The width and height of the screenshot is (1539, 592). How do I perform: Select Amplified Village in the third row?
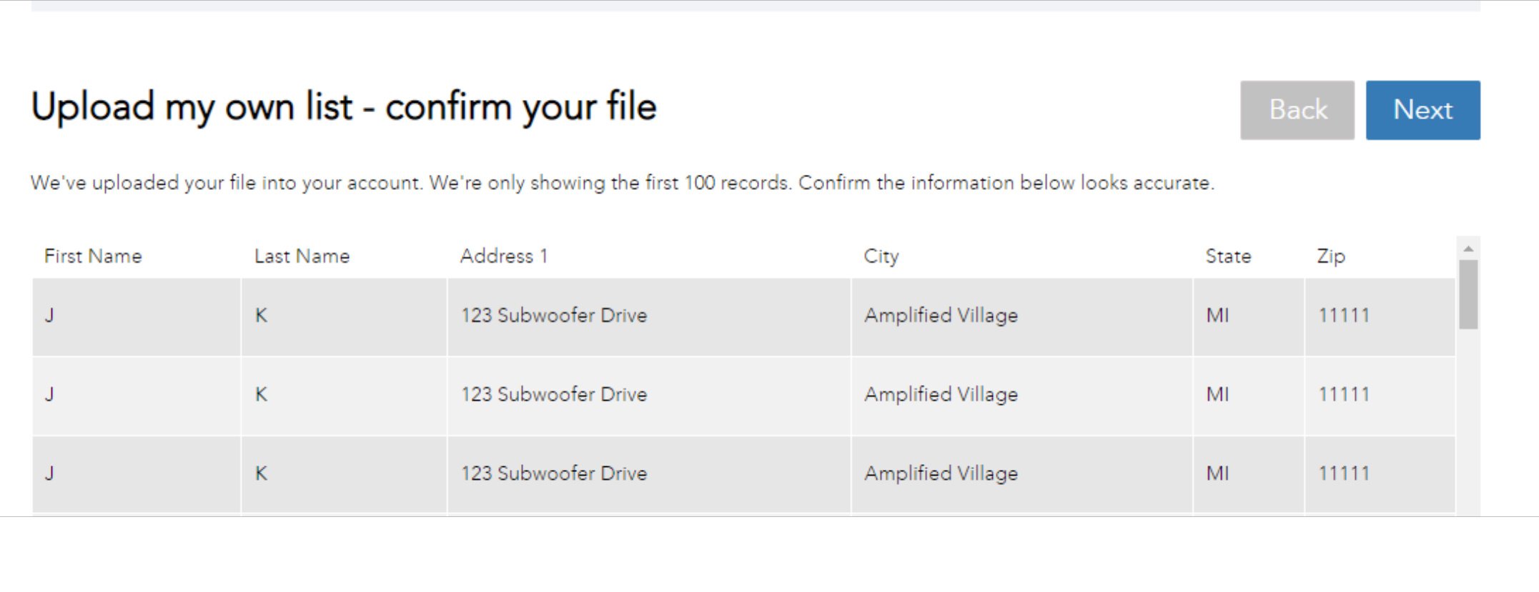pyautogui.click(x=941, y=473)
